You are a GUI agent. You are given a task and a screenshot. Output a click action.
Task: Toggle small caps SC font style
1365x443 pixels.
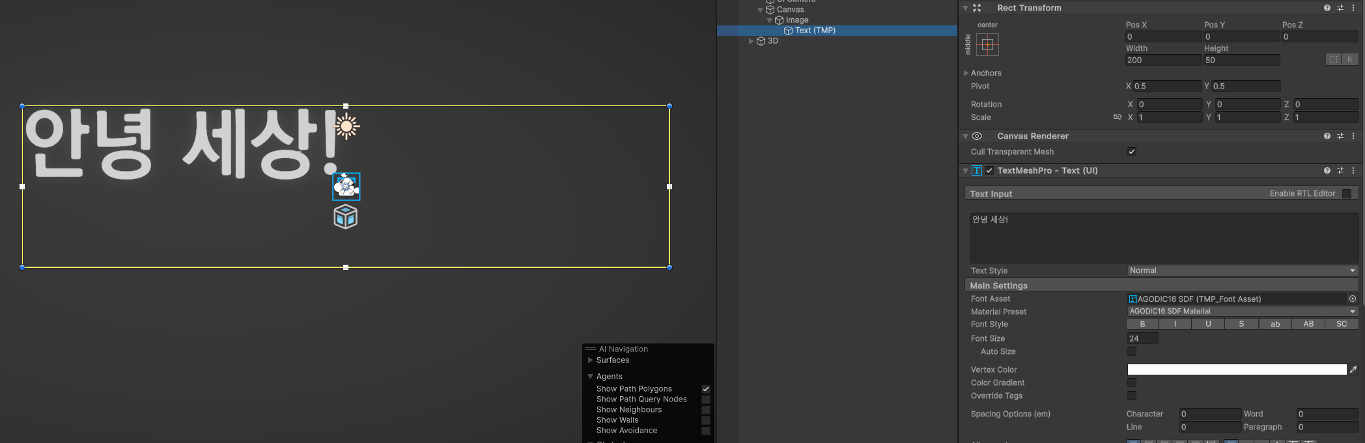tap(1342, 324)
